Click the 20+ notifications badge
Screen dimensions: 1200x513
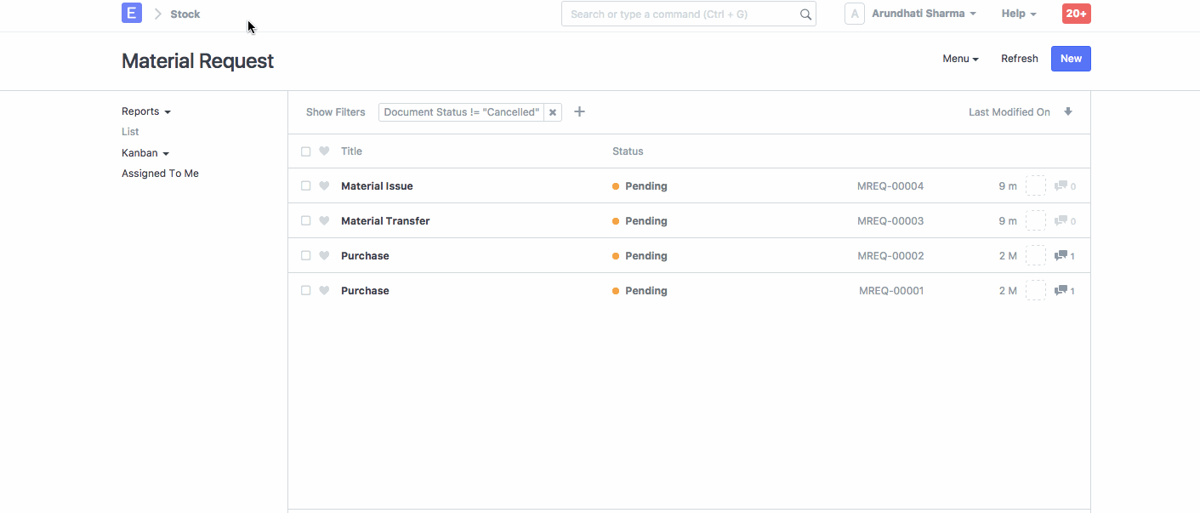coord(1076,13)
